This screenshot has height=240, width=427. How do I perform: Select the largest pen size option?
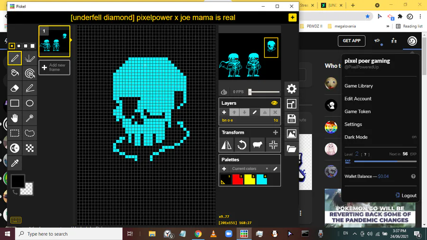click(x=32, y=46)
